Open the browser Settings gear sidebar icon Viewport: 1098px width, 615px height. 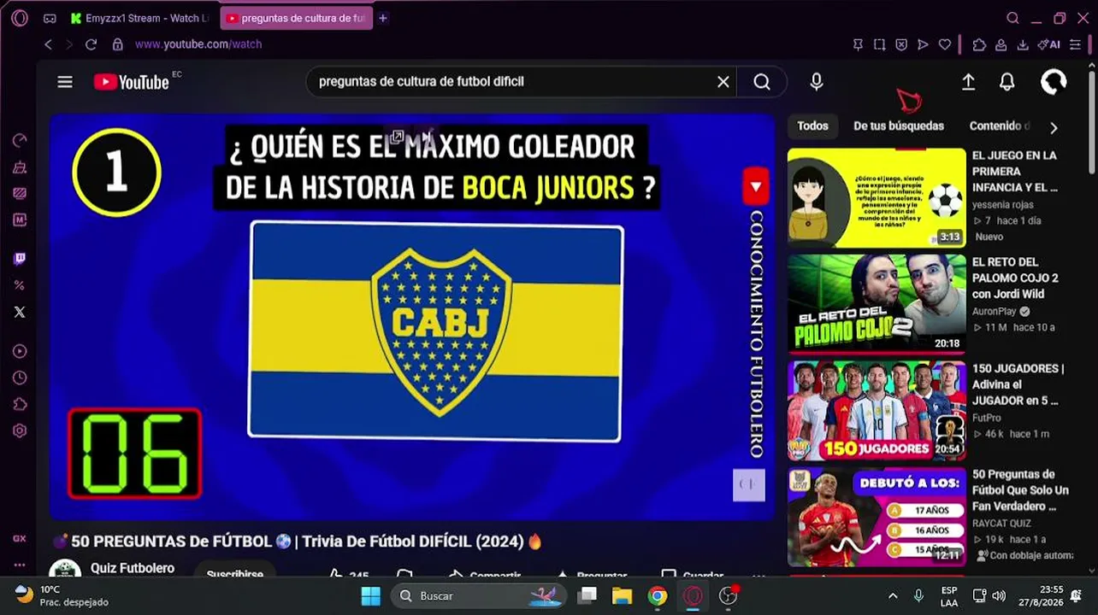coord(20,431)
